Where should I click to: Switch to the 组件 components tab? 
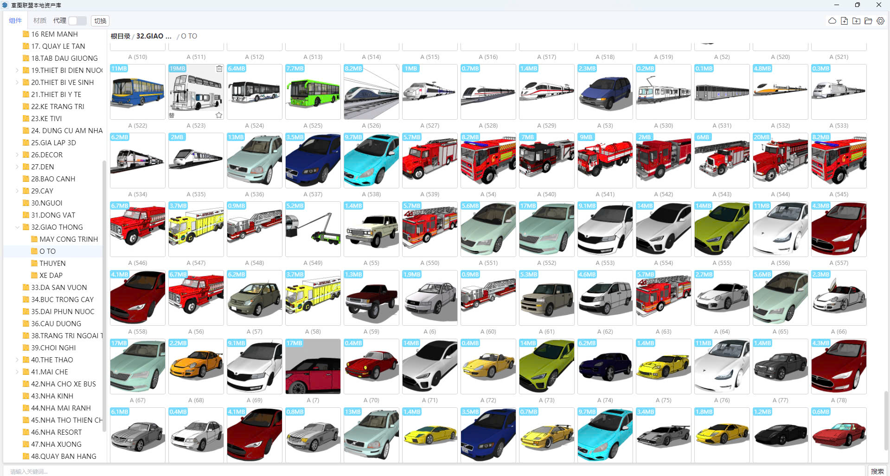(15, 21)
